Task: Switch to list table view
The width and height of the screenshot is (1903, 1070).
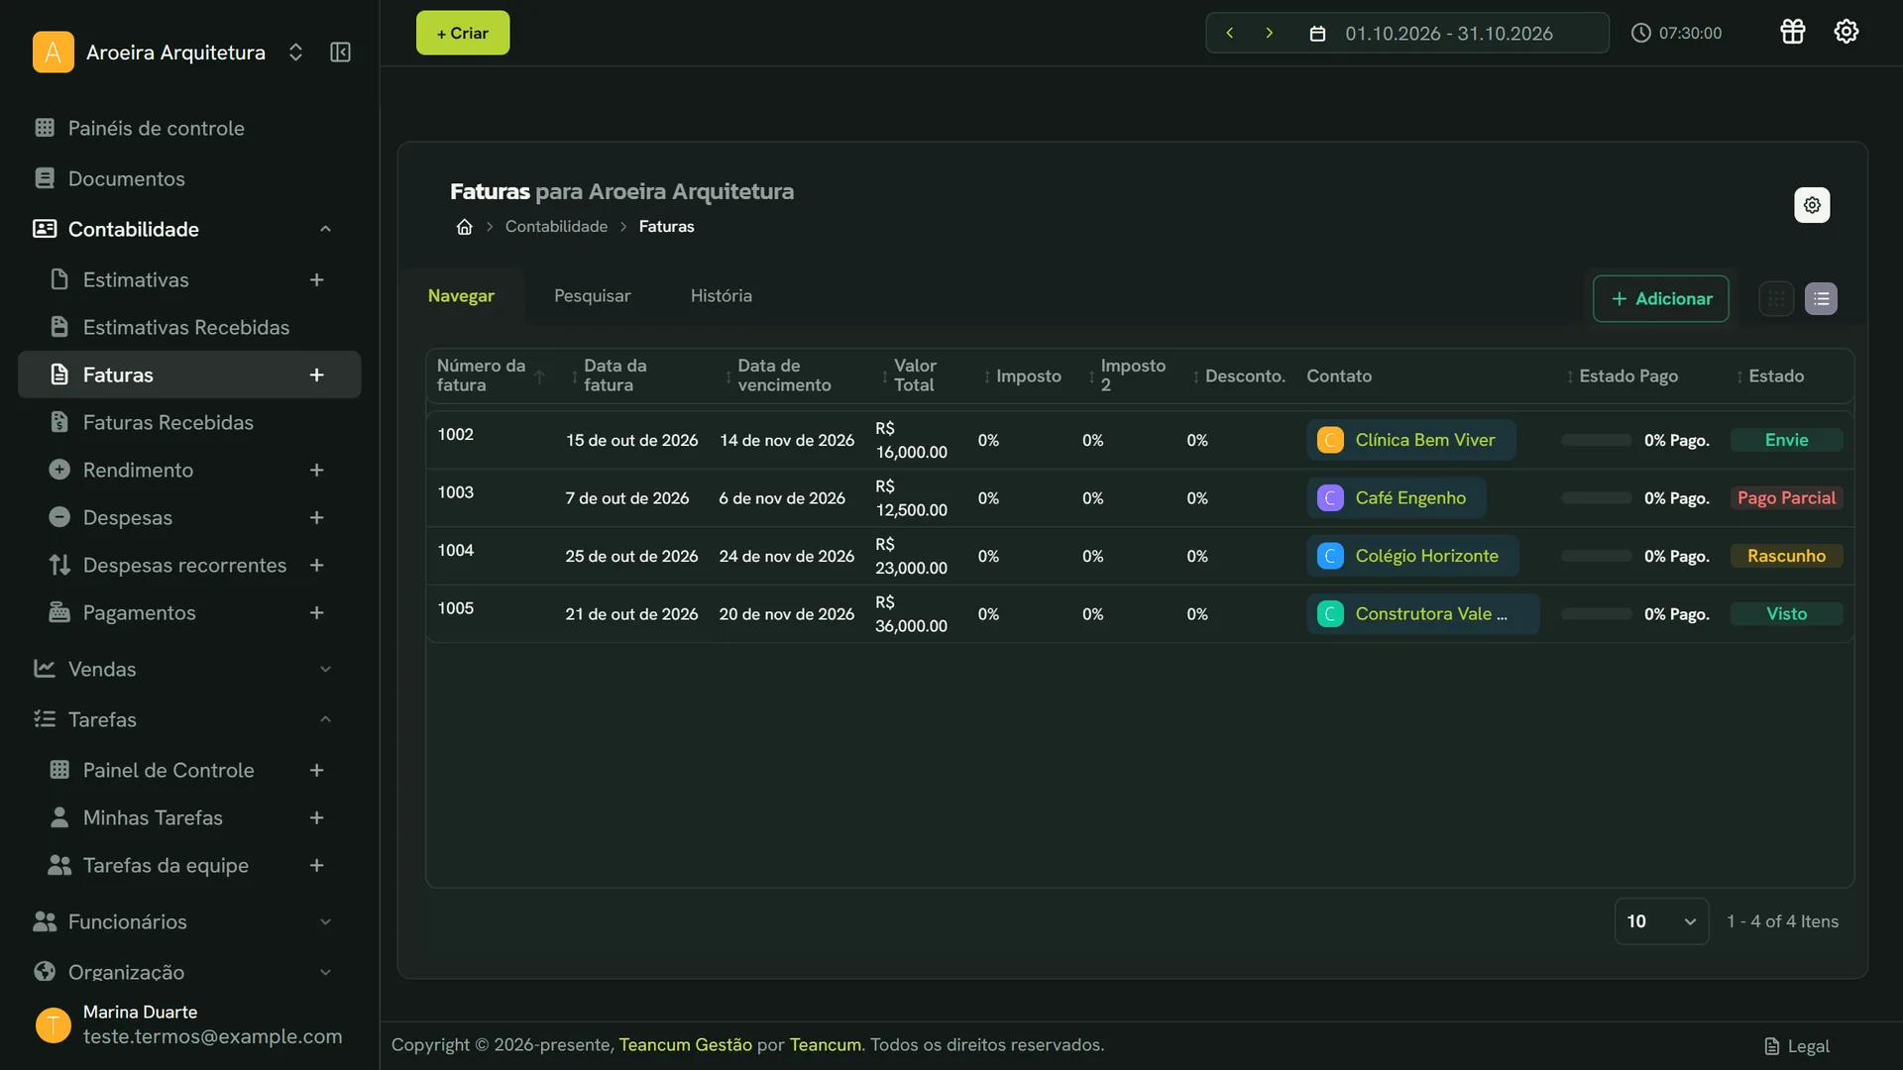Action: [x=1821, y=298]
